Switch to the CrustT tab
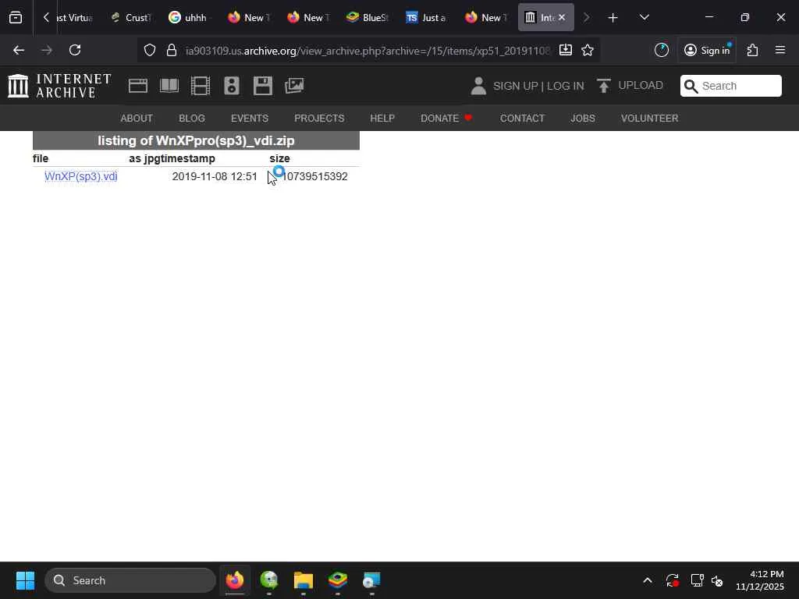 (x=132, y=17)
